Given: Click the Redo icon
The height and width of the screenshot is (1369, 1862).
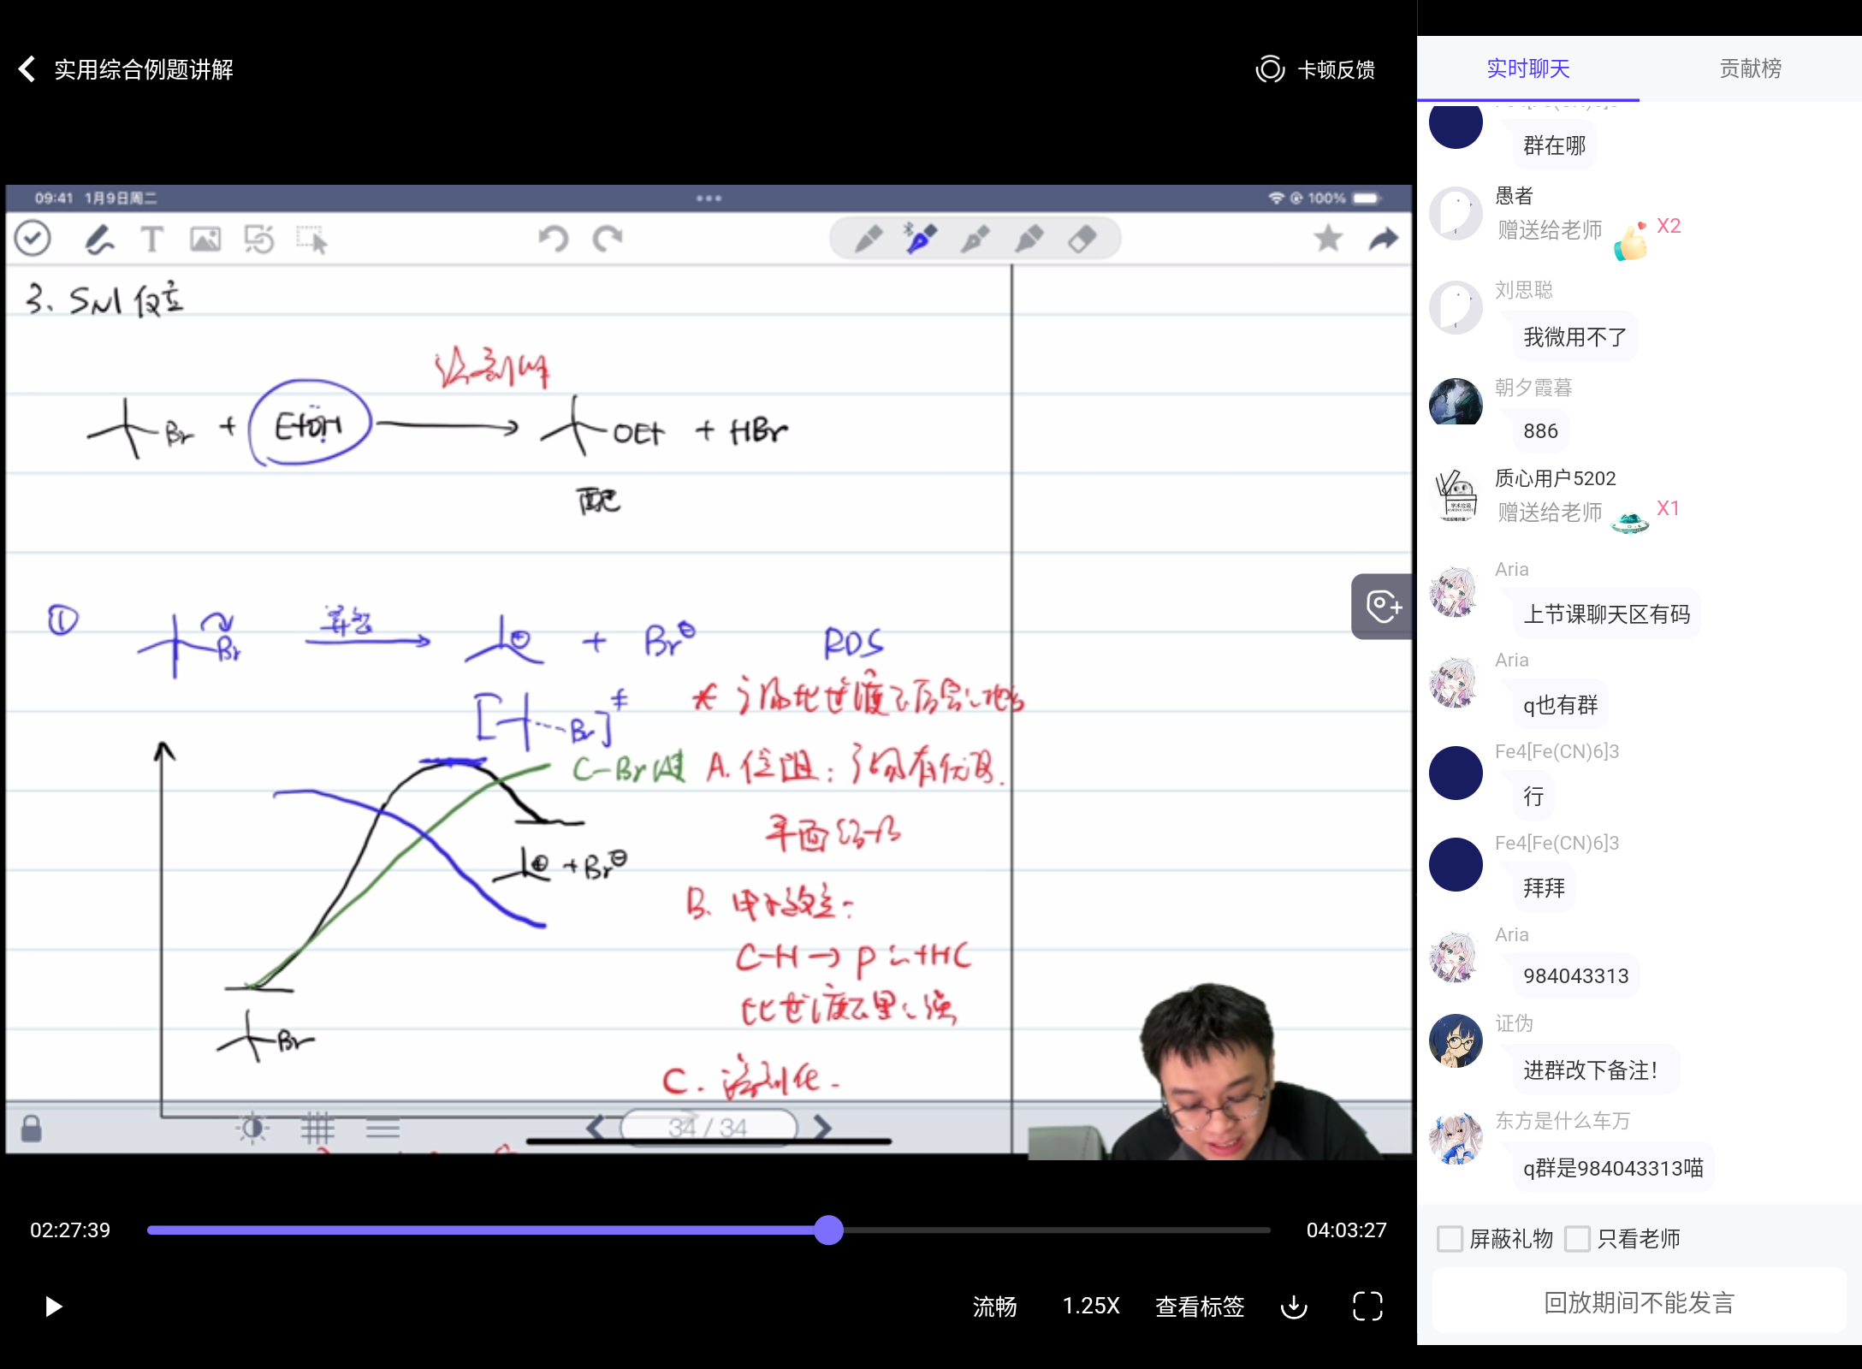Looking at the screenshot, I should click(608, 238).
